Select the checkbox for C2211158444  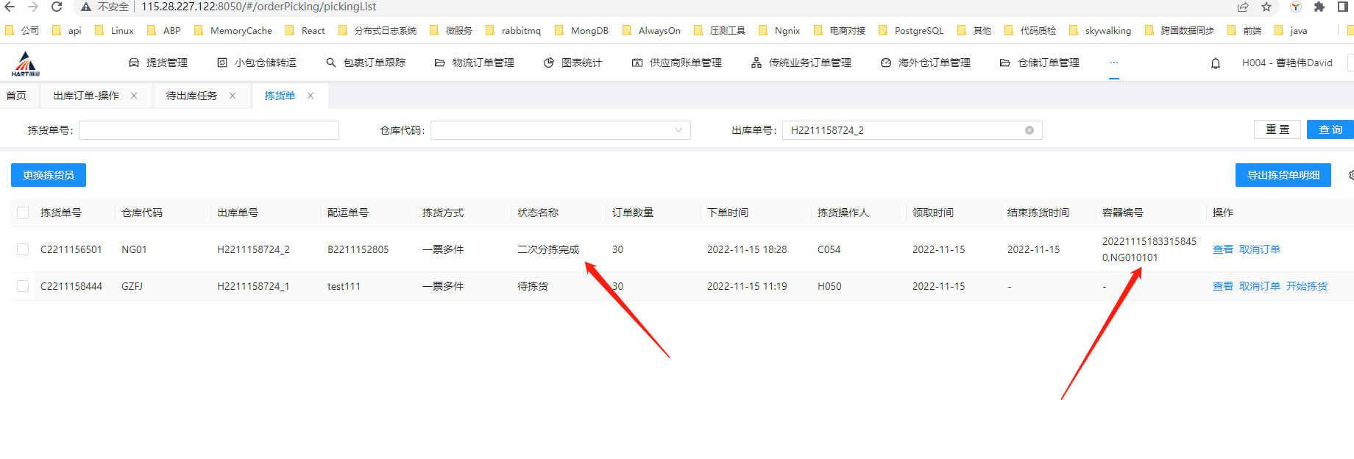(x=23, y=286)
